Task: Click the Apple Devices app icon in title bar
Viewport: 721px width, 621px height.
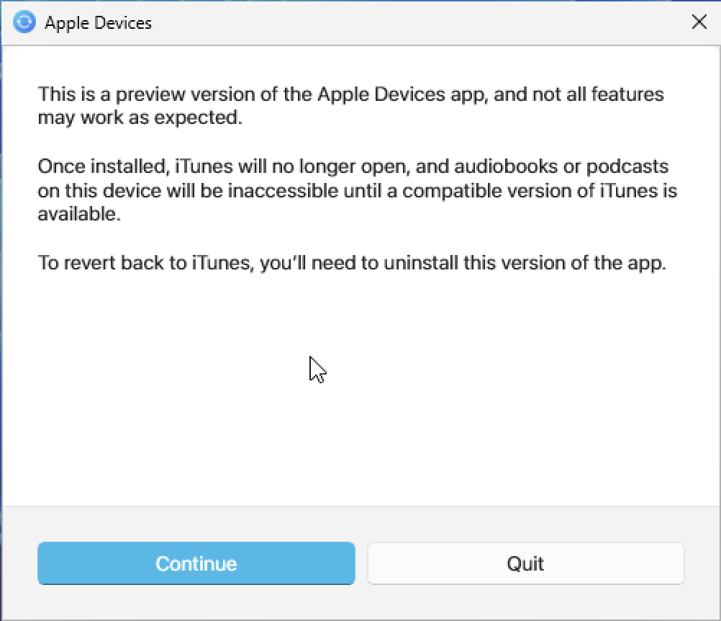Action: [24, 22]
